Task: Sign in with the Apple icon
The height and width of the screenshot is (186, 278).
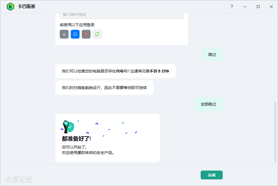Action: pos(64,34)
